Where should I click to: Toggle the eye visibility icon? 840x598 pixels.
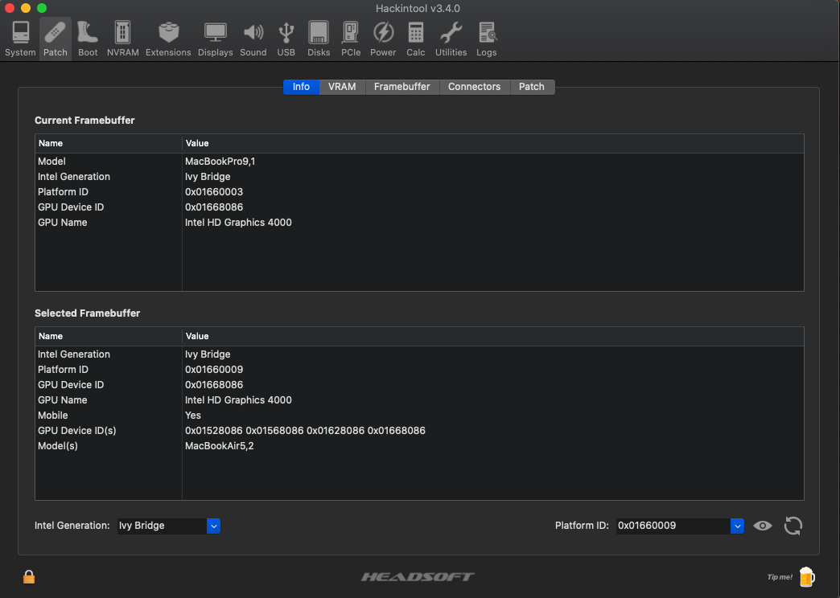pos(763,526)
